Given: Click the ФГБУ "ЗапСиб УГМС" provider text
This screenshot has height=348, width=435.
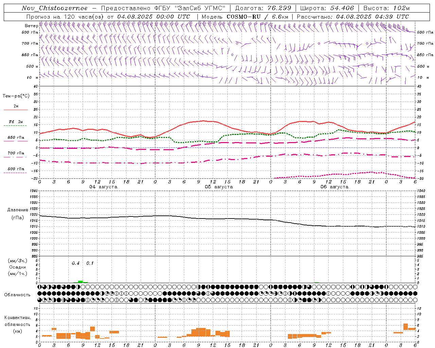Looking at the screenshot, I should click(x=190, y=8).
